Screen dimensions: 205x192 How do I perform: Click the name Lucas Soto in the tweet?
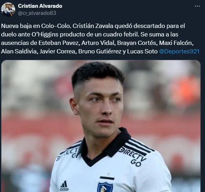pyautogui.click(x=142, y=51)
